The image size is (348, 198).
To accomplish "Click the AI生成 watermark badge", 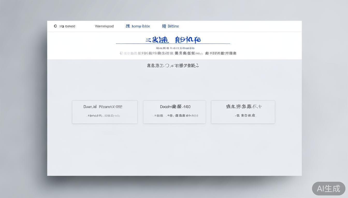I will point(328,189).
